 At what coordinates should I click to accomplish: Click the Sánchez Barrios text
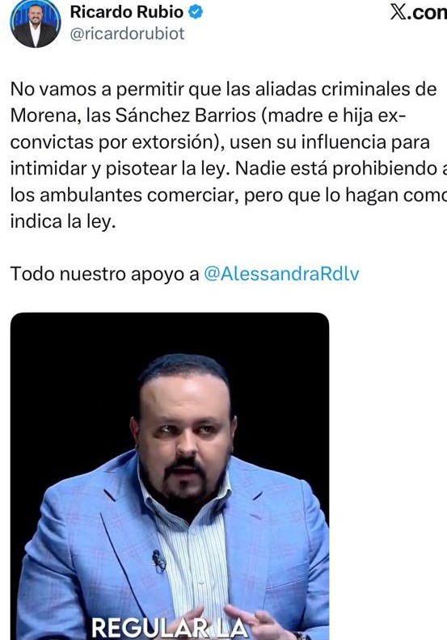pos(186,116)
